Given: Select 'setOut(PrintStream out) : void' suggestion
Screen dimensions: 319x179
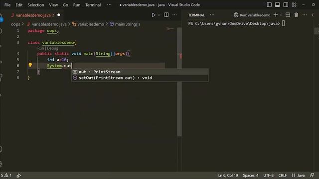Looking at the screenshot, I should pyautogui.click(x=140, y=78).
